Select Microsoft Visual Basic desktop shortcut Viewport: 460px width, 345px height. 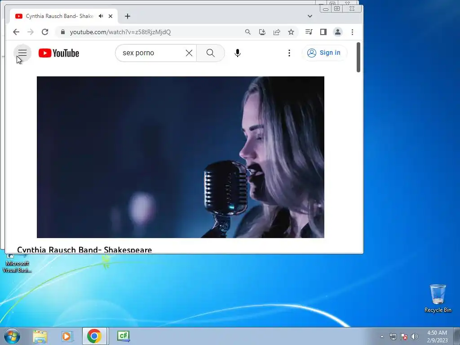17,263
